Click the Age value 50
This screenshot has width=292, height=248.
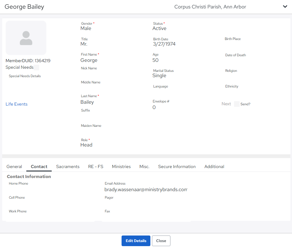pos(155,60)
